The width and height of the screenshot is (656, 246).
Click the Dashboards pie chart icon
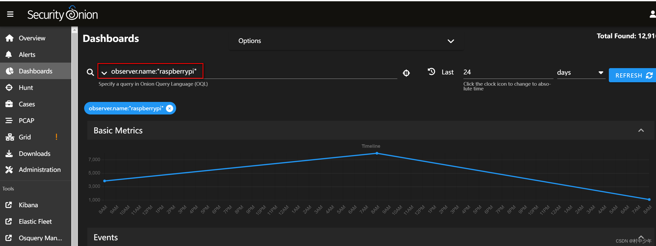pyautogui.click(x=10, y=71)
